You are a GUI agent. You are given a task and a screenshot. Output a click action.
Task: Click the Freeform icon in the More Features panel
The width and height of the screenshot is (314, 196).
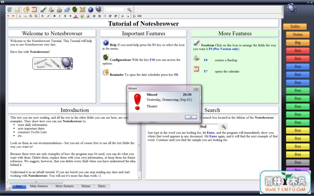pos(197,43)
